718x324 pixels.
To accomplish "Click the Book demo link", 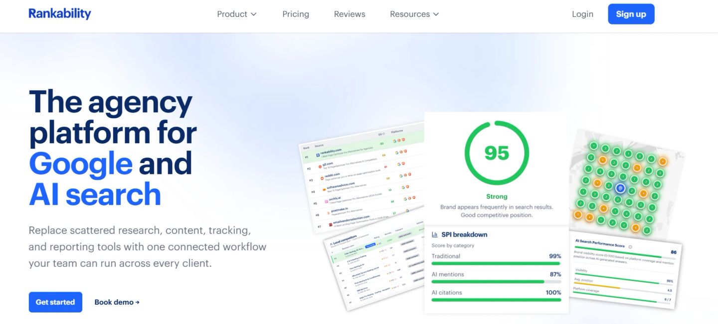I will (117, 302).
